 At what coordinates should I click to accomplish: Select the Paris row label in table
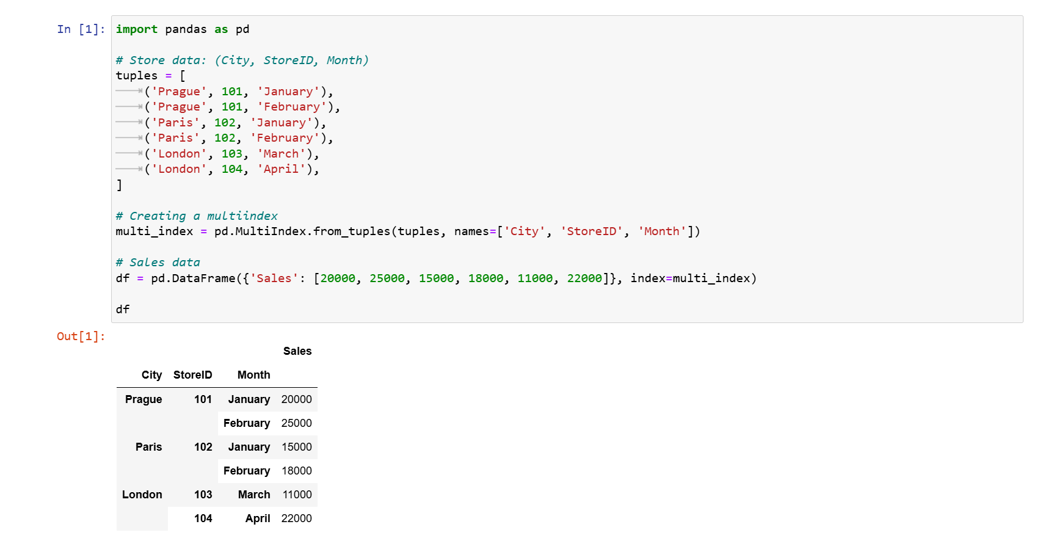148,447
